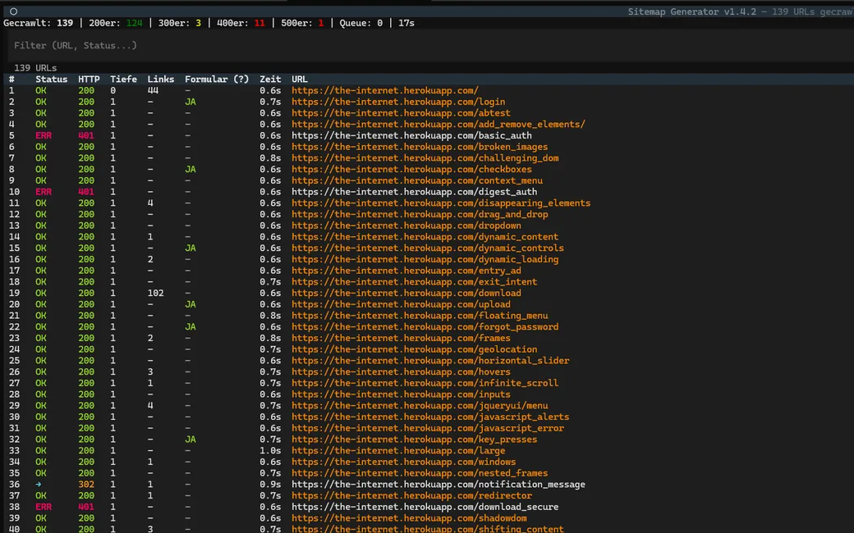Click the 400er count 11 in the stats bar
The image size is (854, 533).
(259, 23)
